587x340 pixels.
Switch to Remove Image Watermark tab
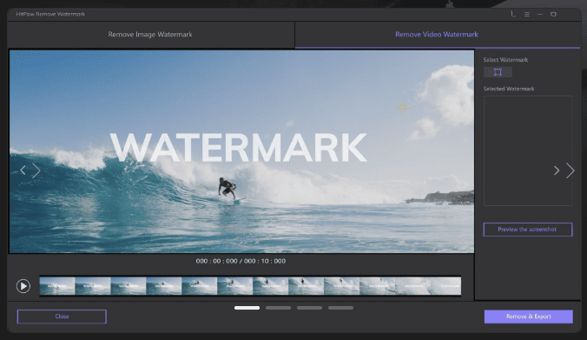pyautogui.click(x=150, y=35)
